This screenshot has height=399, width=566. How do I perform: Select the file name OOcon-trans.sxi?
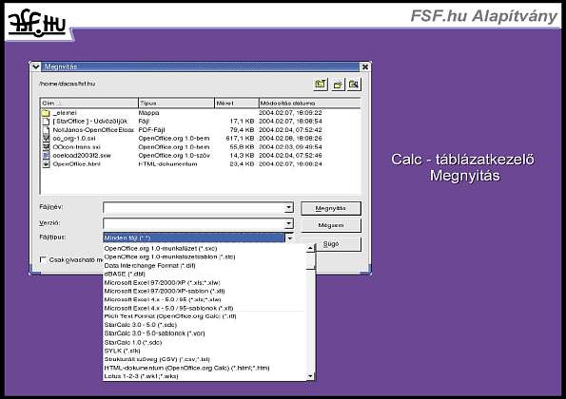[x=76, y=147]
